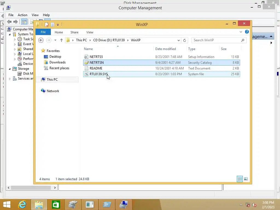
Task: Launch Internet Explorer from taskbar
Action: point(22,205)
